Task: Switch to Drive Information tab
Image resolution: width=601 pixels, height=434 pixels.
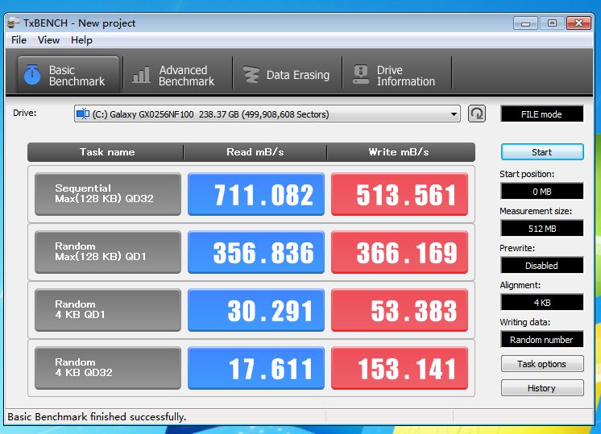Action: [x=396, y=75]
